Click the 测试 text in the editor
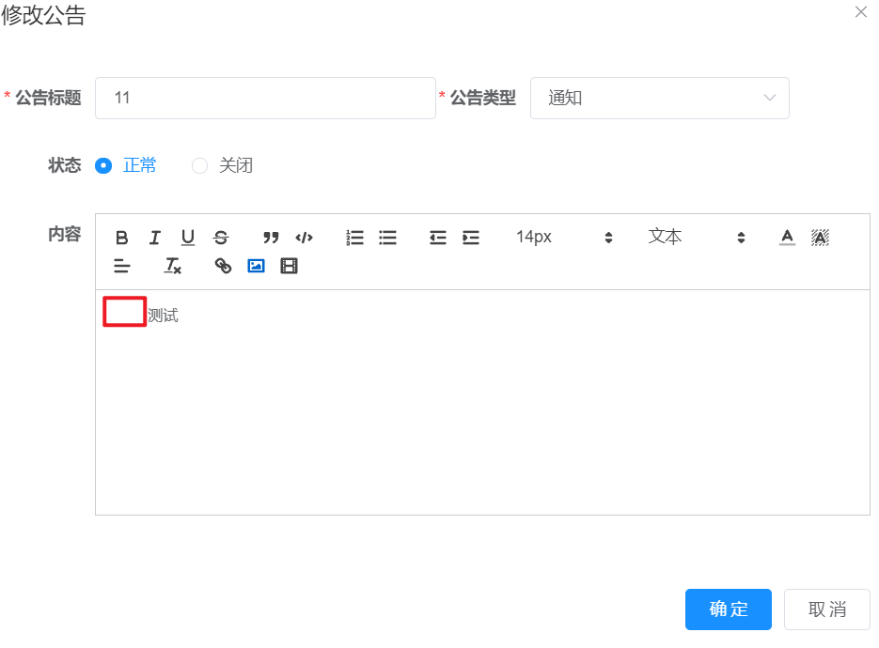Image resolution: width=879 pixels, height=648 pixels. [164, 316]
